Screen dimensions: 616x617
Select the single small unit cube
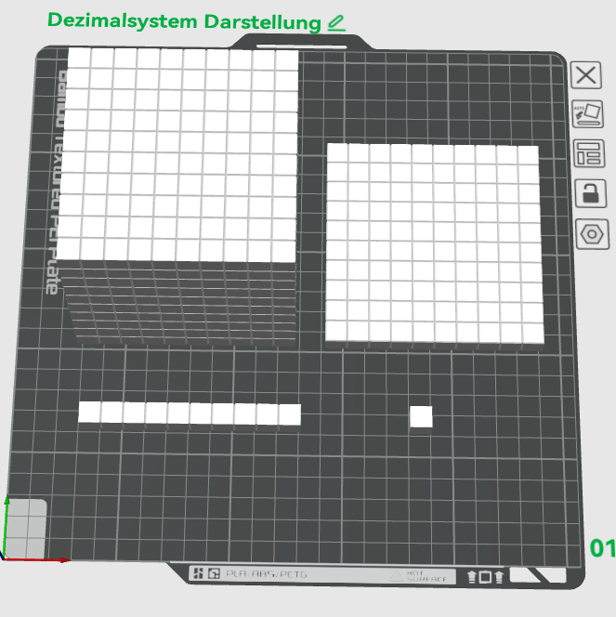[x=421, y=418]
